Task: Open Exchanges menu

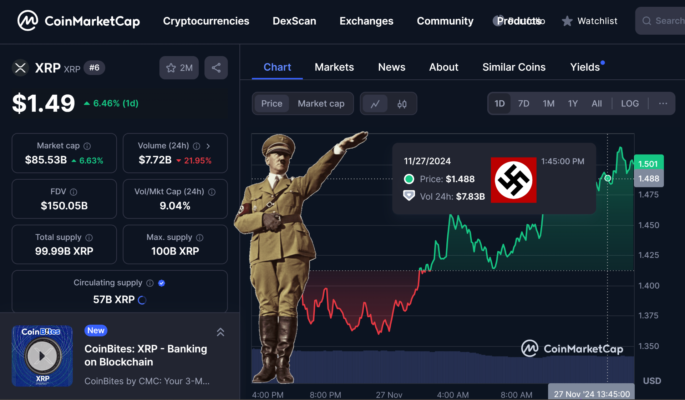Action: click(366, 21)
